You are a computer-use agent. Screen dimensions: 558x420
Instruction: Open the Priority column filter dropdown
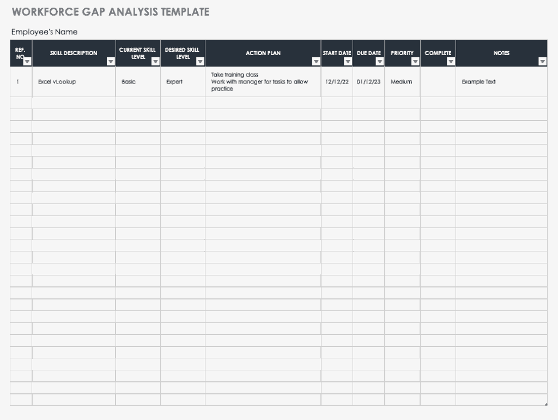pos(415,62)
